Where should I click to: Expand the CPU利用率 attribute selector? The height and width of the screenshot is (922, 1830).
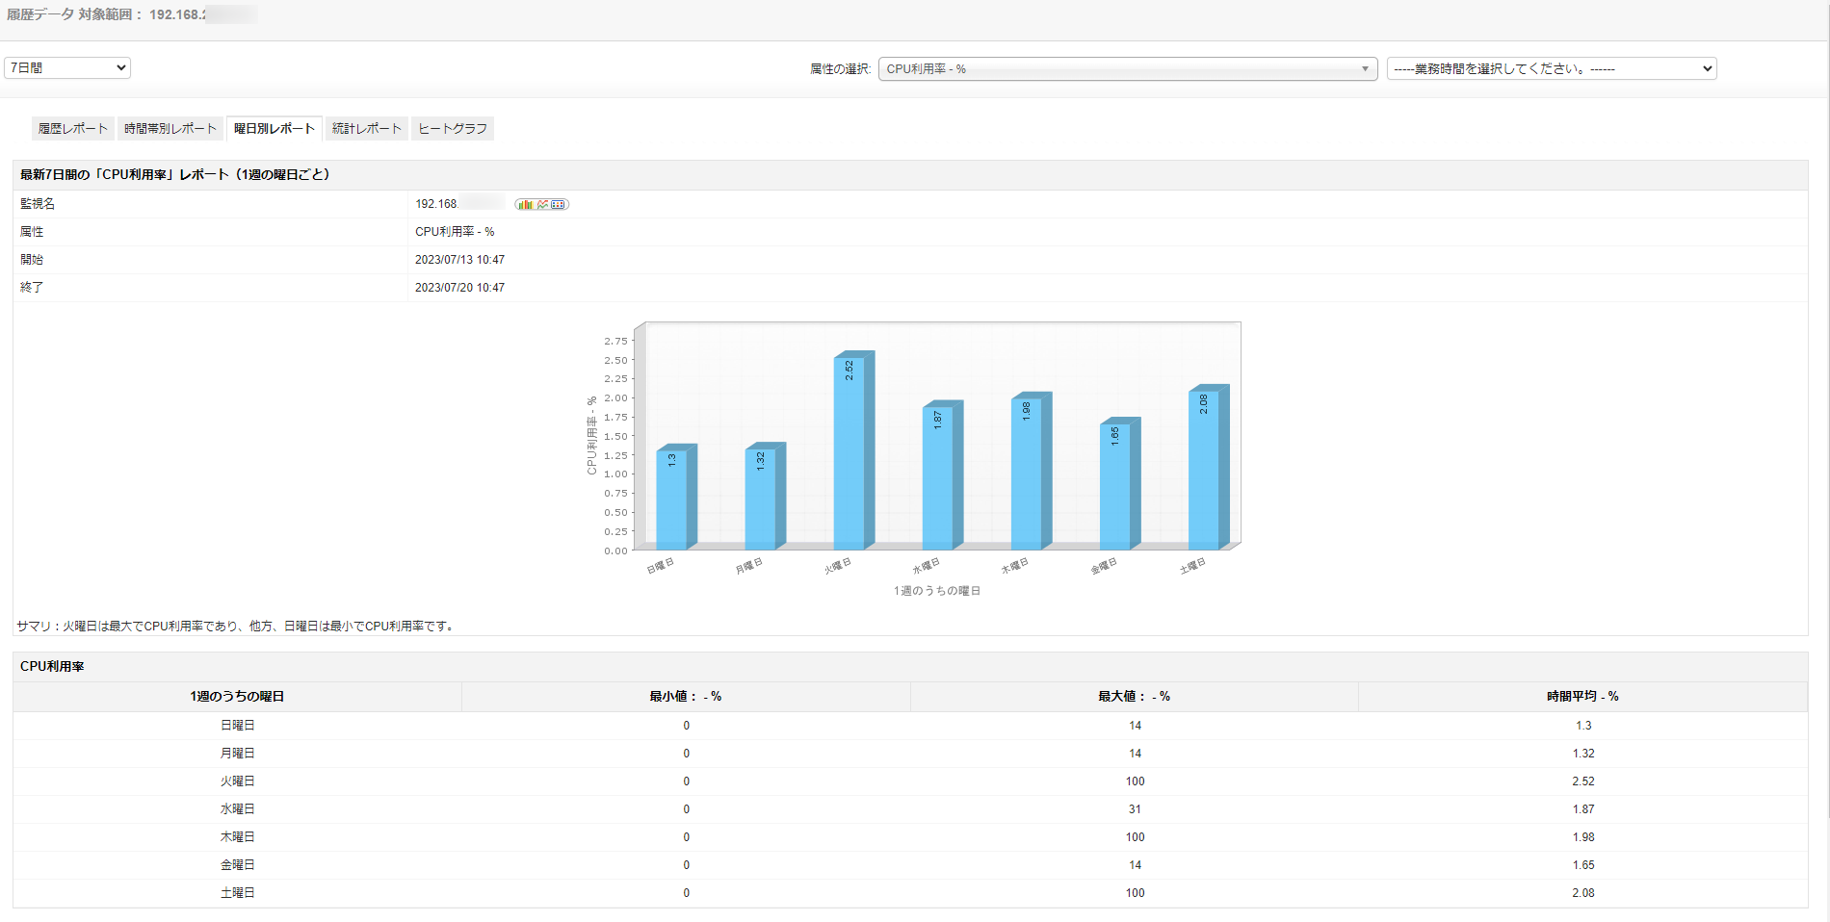[1127, 68]
